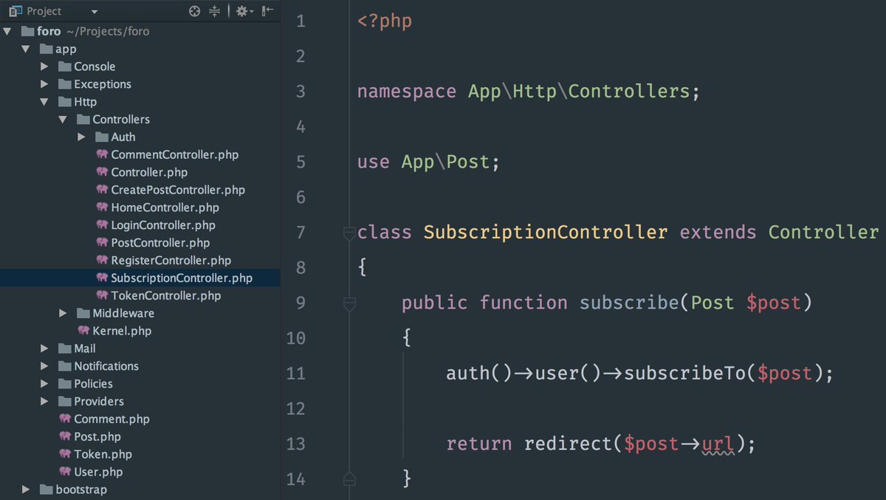Click the scroll from source target icon
This screenshot has width=886, height=500.
pyautogui.click(x=195, y=11)
